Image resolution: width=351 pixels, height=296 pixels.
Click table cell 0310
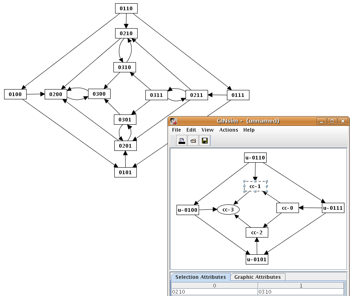pos(301,292)
